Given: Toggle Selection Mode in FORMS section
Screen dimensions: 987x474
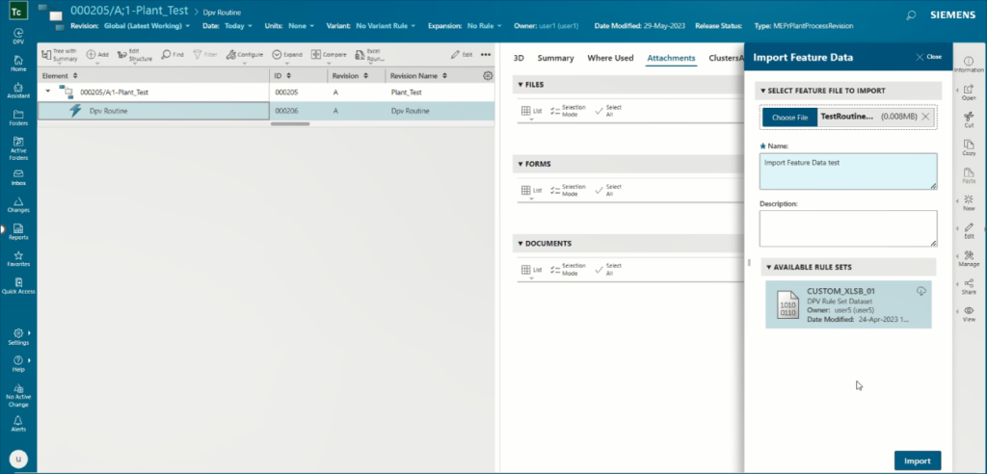Looking at the screenshot, I should click(x=568, y=190).
